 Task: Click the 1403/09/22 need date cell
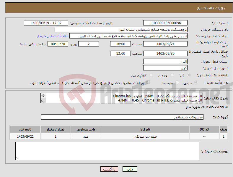[x=25, y=136]
